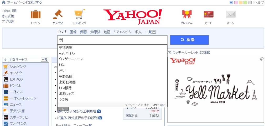This screenshot has width=269, height=126.
Task: Click sidebar ショッピング cart icon
Action: click(6, 66)
